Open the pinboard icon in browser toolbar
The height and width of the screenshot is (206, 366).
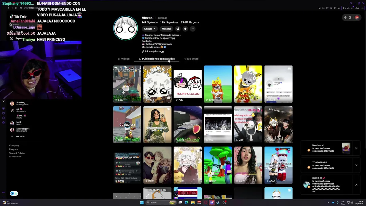[x=320, y=8]
